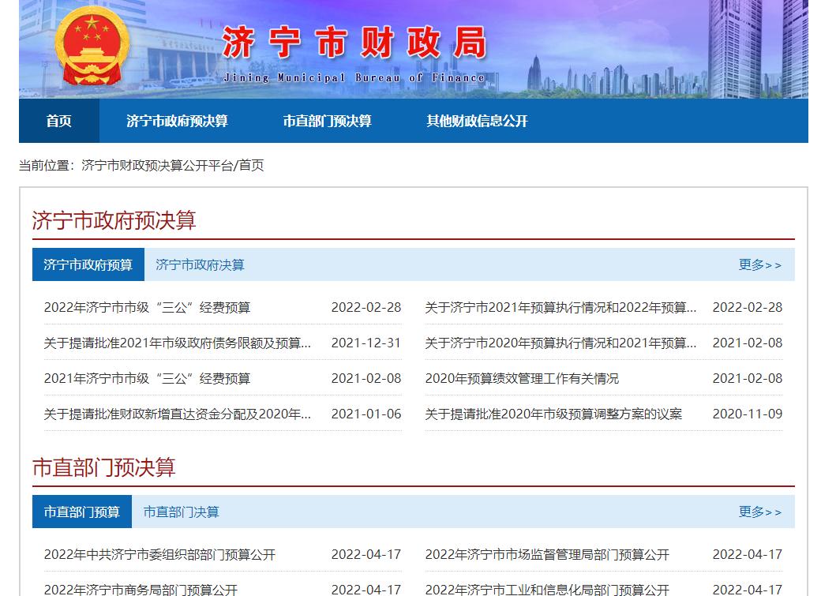Open 关于提请批准2020年市级预算调整方案的议案 link
The height and width of the screenshot is (596, 836).
[x=553, y=414]
